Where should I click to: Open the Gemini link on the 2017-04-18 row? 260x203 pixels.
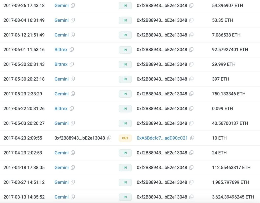(x=61, y=168)
